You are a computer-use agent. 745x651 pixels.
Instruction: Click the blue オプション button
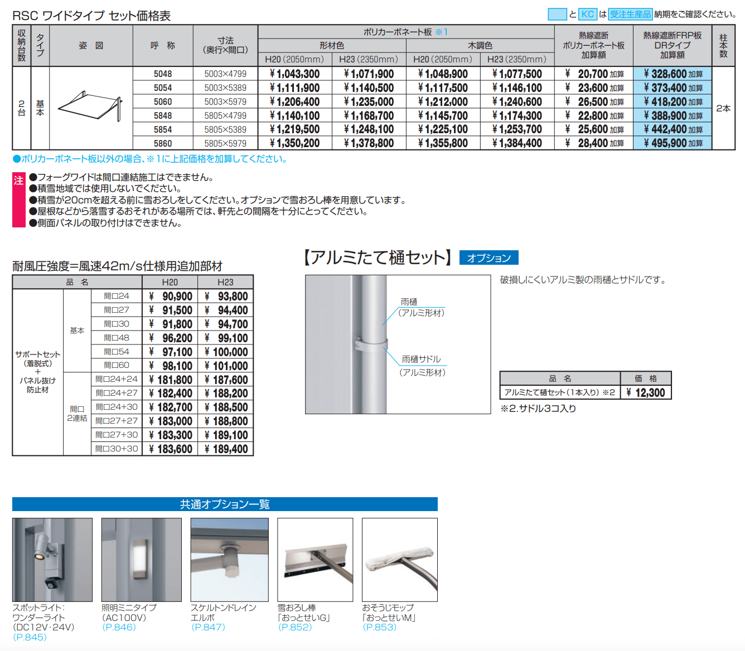point(488,257)
